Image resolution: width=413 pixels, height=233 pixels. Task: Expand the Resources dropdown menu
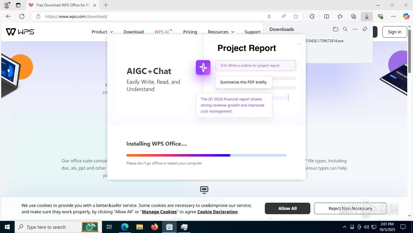coord(221,32)
